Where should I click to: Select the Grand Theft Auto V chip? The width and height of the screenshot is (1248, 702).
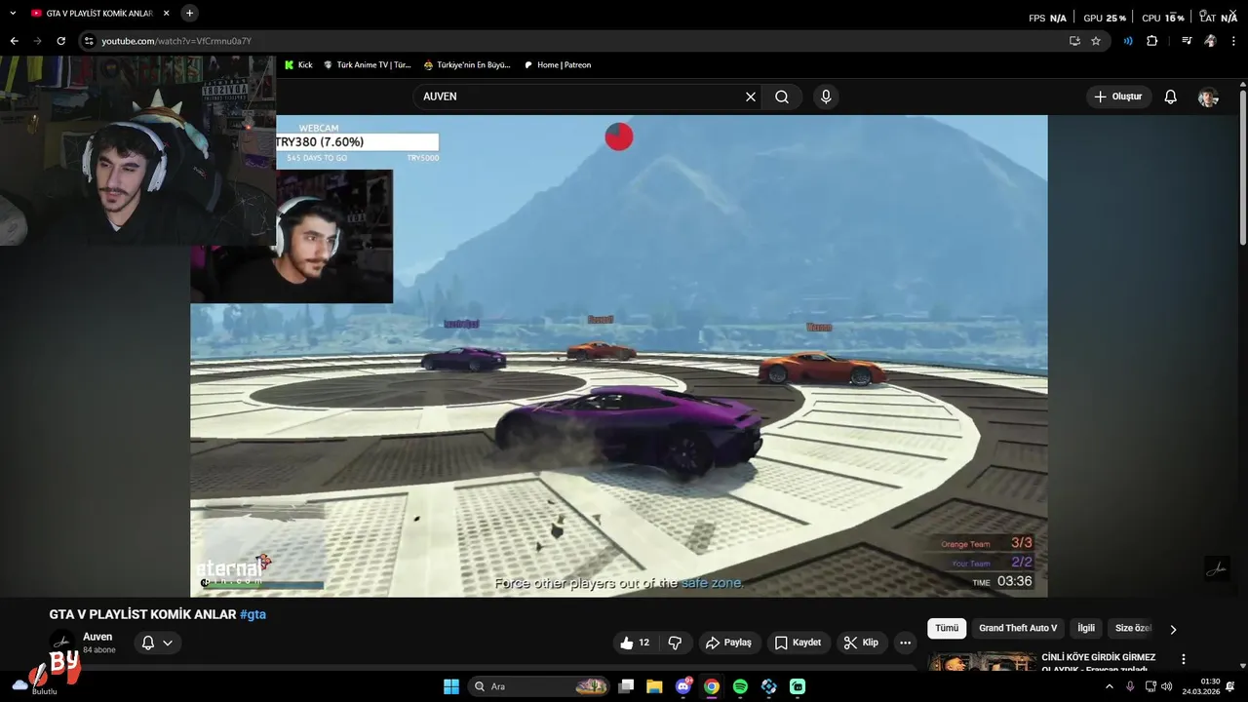point(1018,628)
